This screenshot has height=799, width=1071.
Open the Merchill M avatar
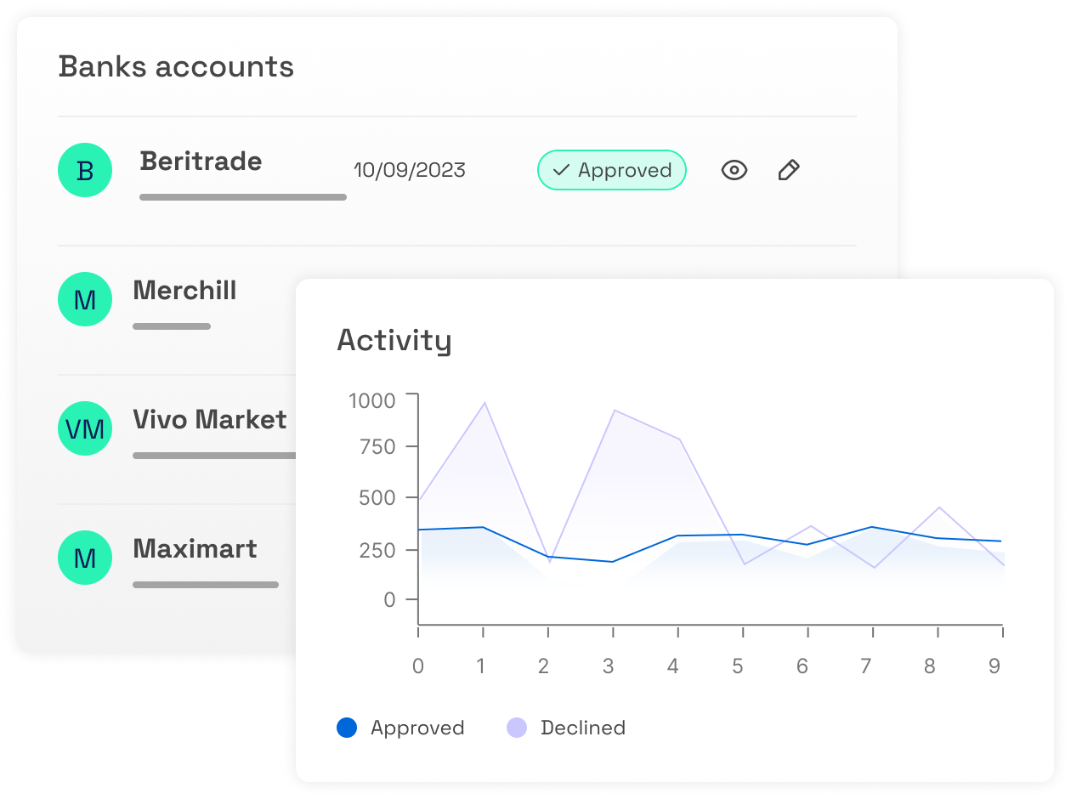(x=85, y=299)
